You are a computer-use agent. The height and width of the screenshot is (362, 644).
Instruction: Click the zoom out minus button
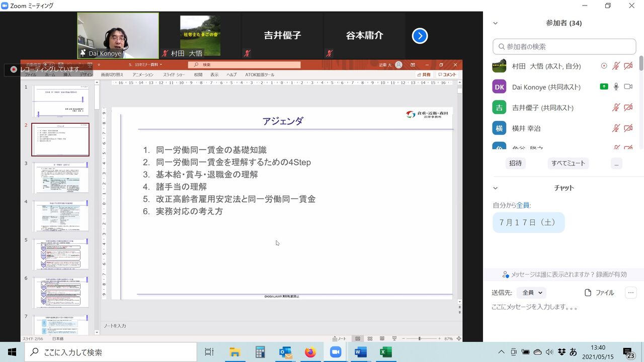click(x=404, y=339)
